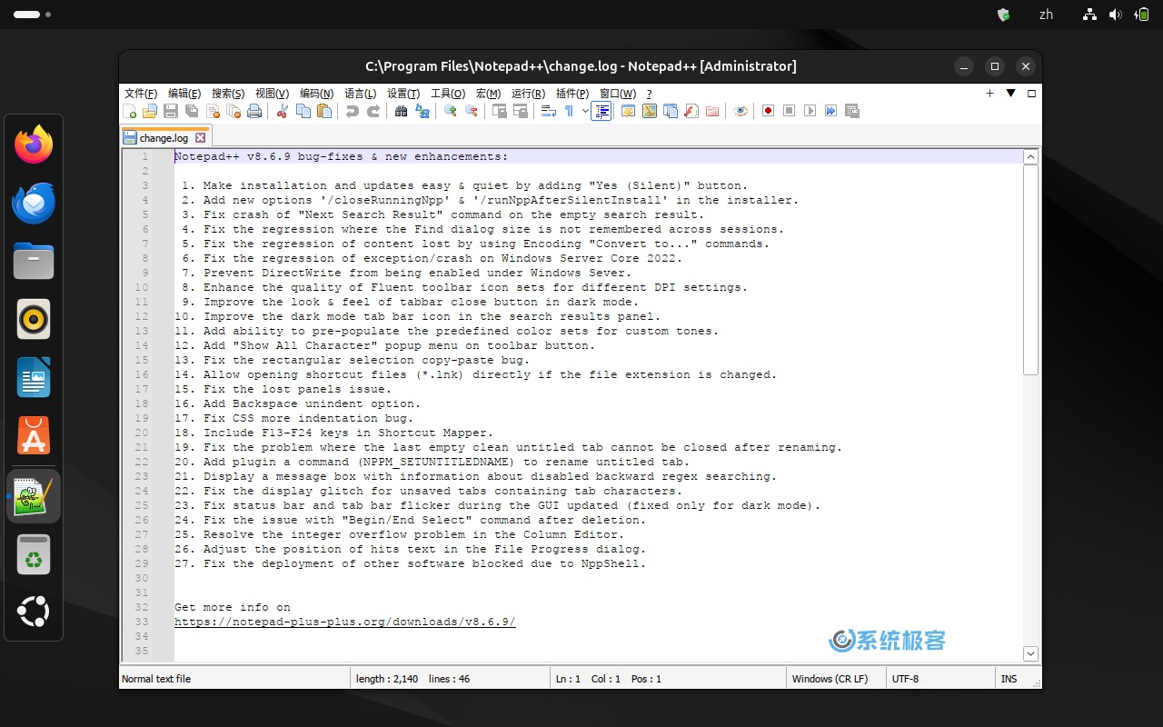This screenshot has width=1163, height=727.
Task: Toggle the Indent Guide toolbar button
Action: (601, 111)
